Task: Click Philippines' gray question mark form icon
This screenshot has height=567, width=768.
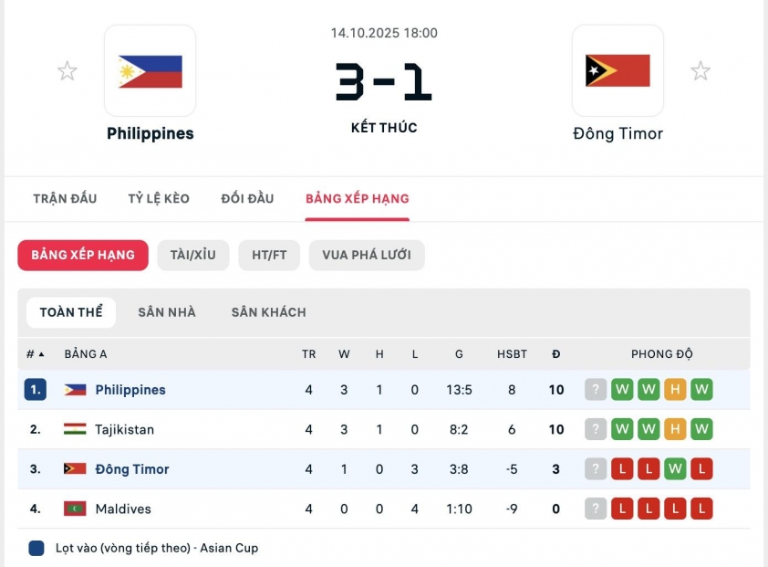Action: tap(596, 390)
